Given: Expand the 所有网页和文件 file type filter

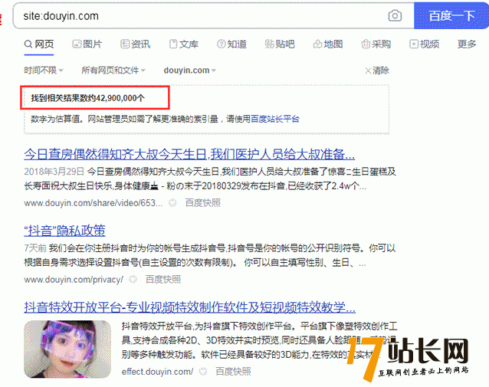Looking at the screenshot, I should click(113, 71).
